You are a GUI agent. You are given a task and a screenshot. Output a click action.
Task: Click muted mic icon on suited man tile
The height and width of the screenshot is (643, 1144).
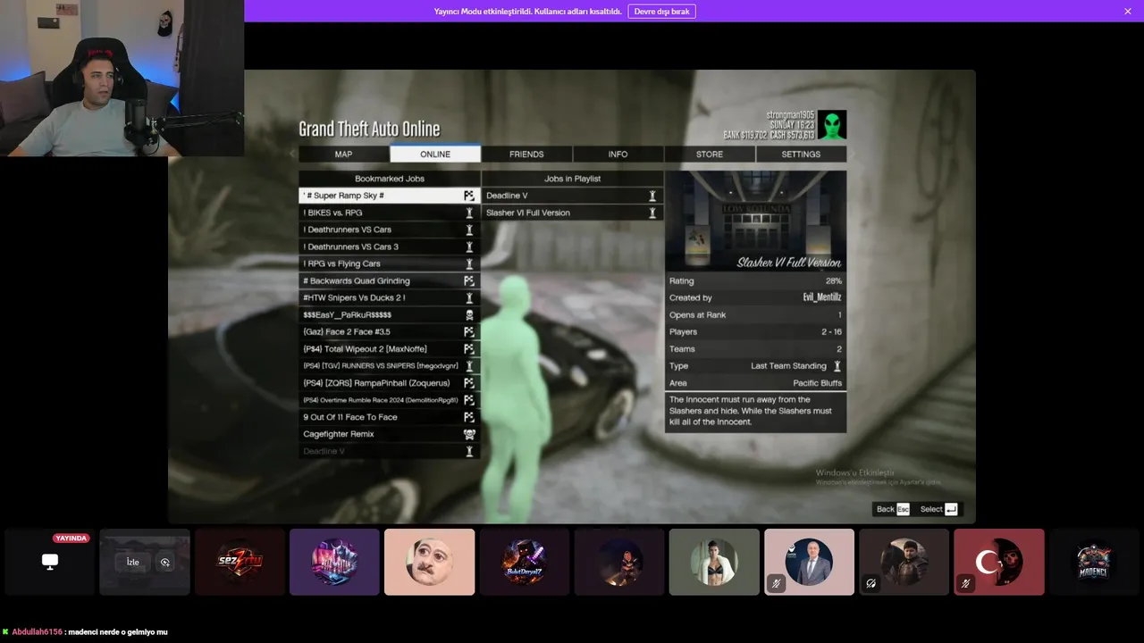pyautogui.click(x=777, y=583)
